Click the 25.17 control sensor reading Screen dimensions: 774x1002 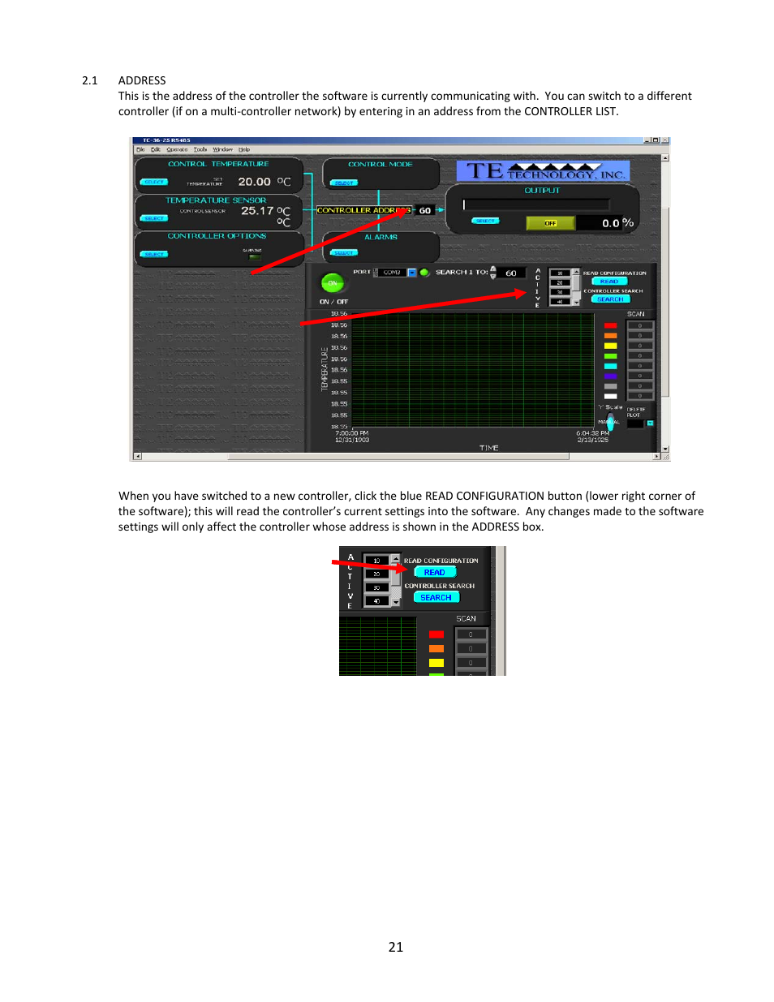[x=257, y=210]
